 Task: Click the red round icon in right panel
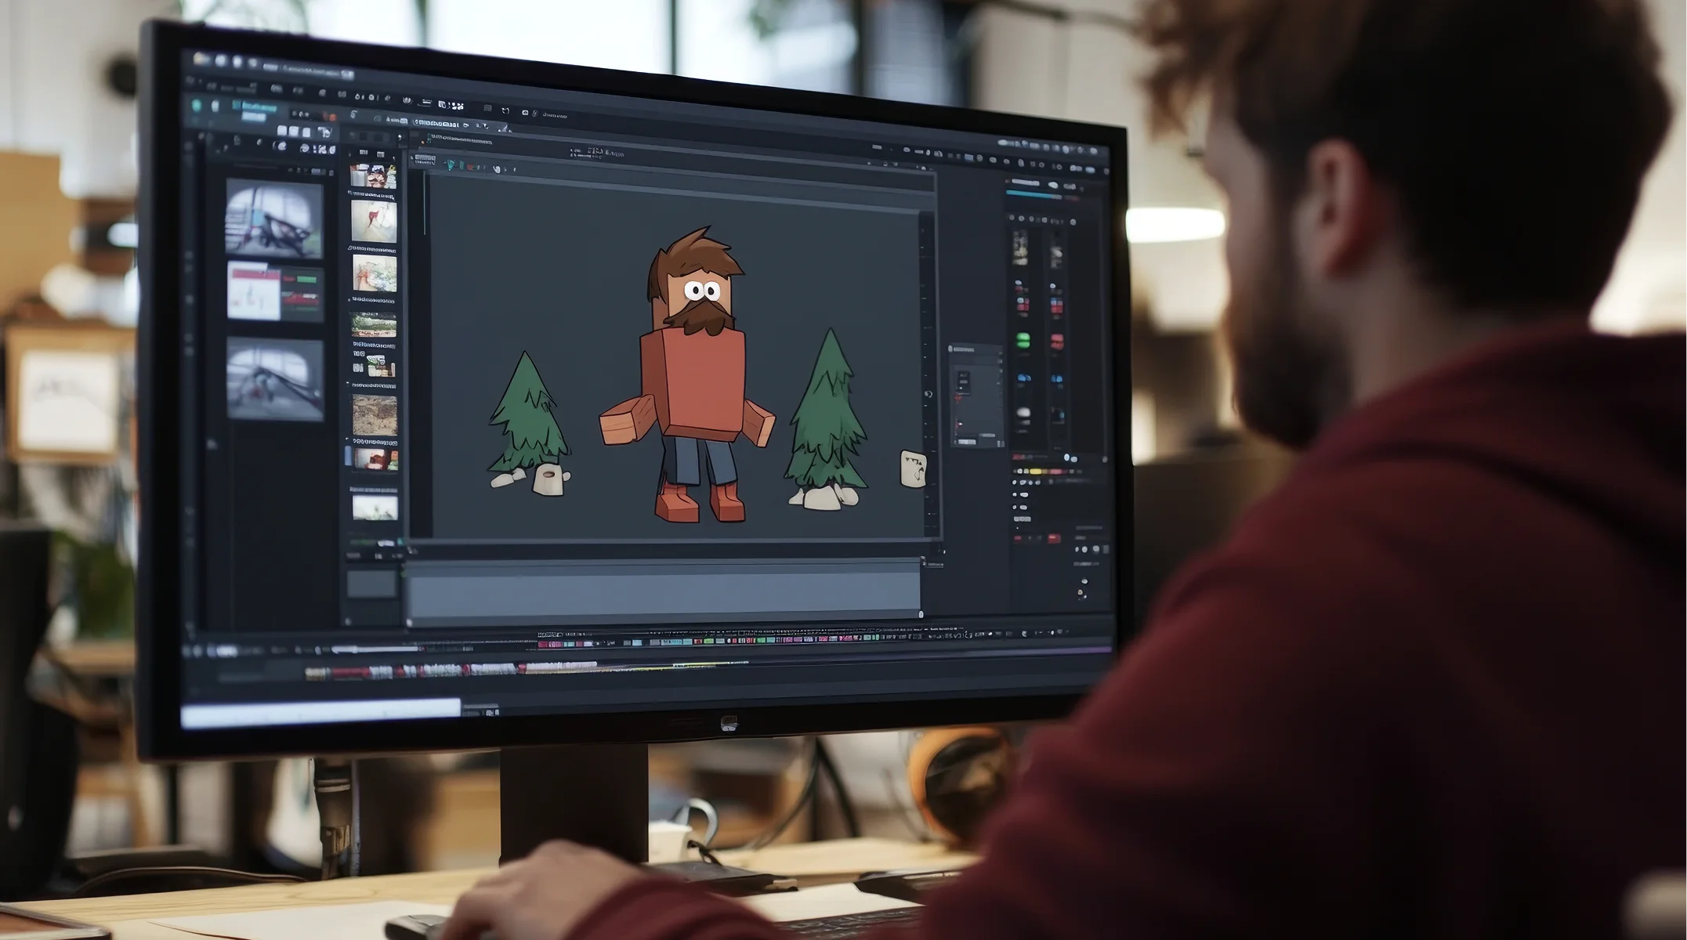tap(1056, 342)
